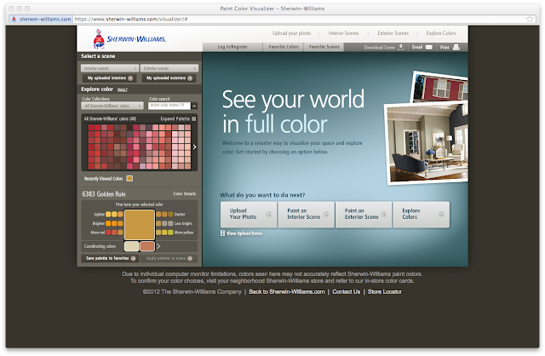Screen dimensions: 545x356
Task: Expand Palette label
Action: click(175, 119)
